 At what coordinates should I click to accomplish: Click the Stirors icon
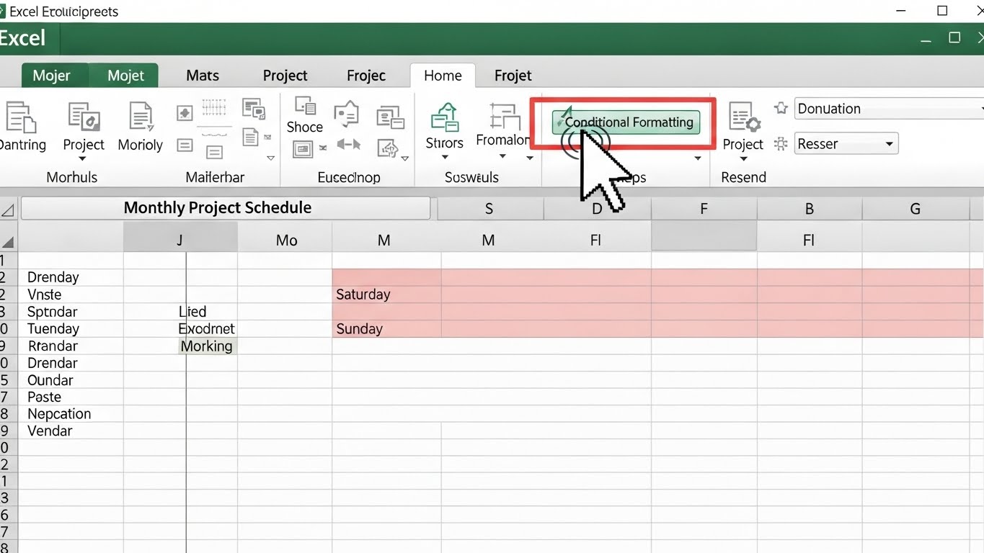444,117
